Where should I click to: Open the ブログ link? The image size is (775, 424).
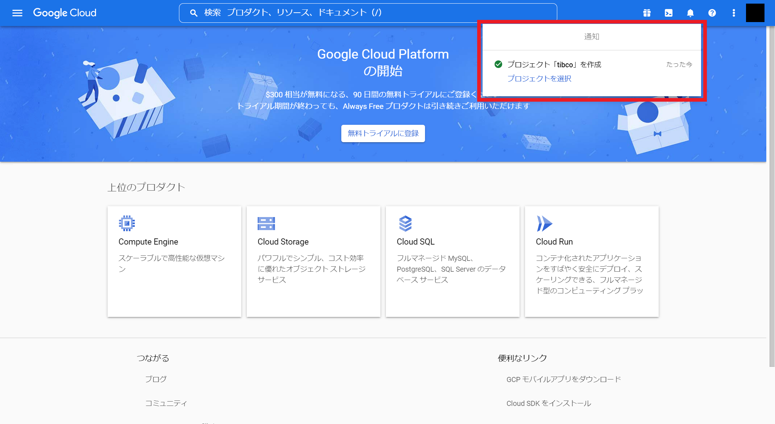tap(156, 379)
